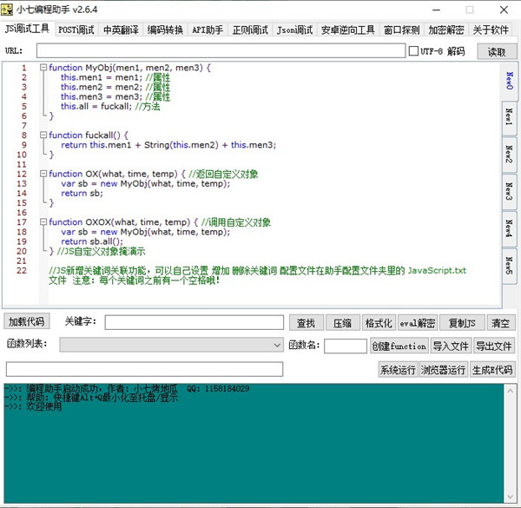Switch to the New0 side tab
The image size is (521, 508).
[510, 81]
